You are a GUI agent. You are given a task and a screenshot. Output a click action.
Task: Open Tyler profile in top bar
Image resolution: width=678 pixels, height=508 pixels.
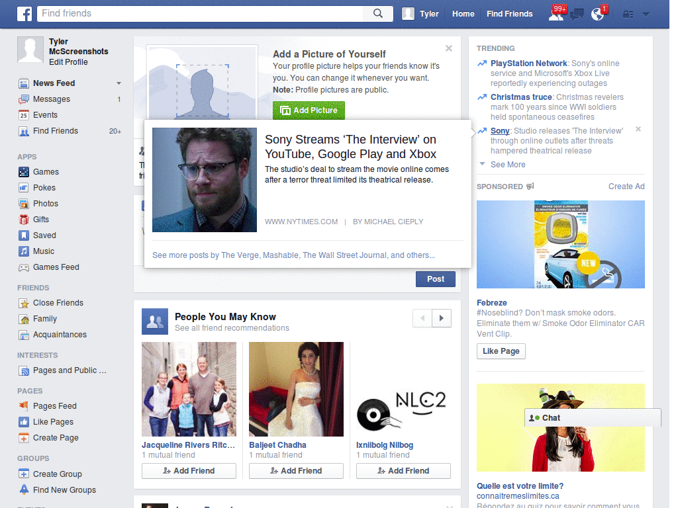(420, 14)
